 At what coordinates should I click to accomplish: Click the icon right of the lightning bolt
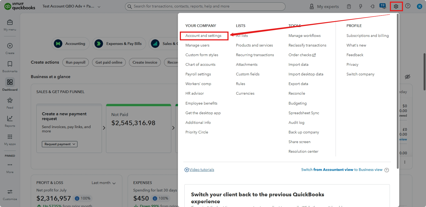click(372, 6)
